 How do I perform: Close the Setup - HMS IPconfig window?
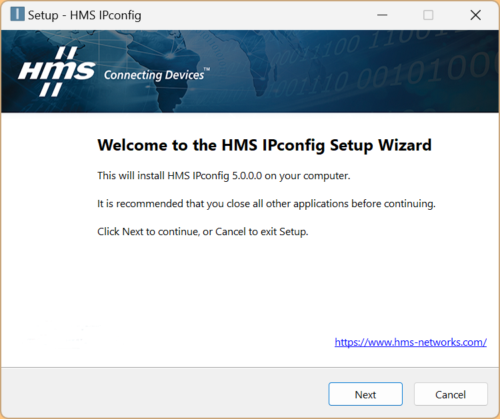(475, 15)
